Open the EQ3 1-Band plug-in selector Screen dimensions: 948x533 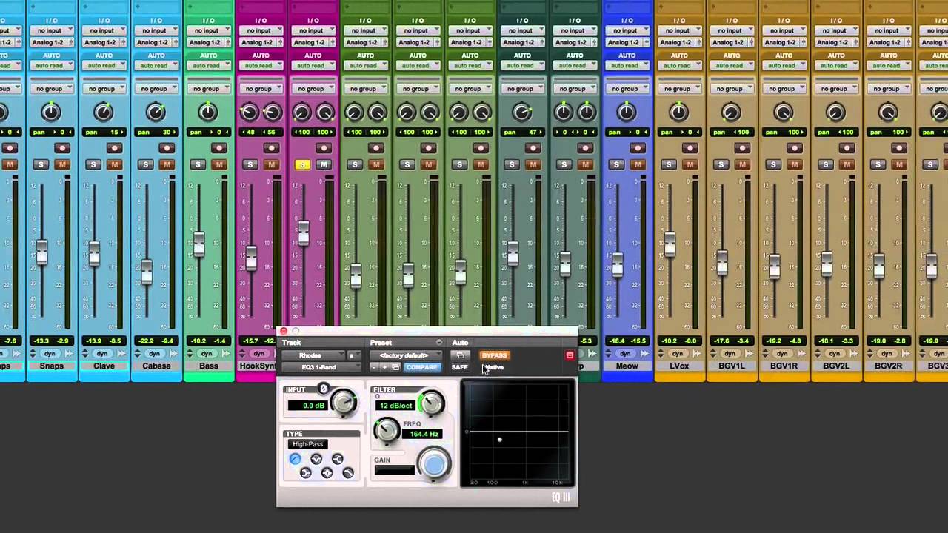[x=321, y=367]
